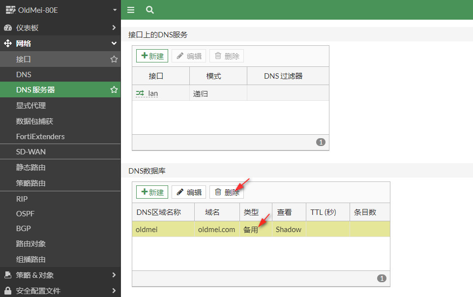This screenshot has height=297, width=473.
Task: Click the search magnifier icon
Action: tap(150, 10)
